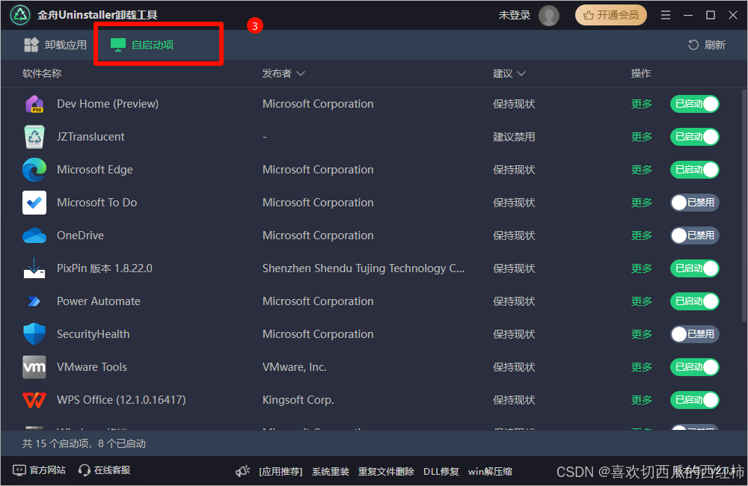Open 更多 for VMware Tools
Viewport: 748px width, 486px height.
[641, 367]
